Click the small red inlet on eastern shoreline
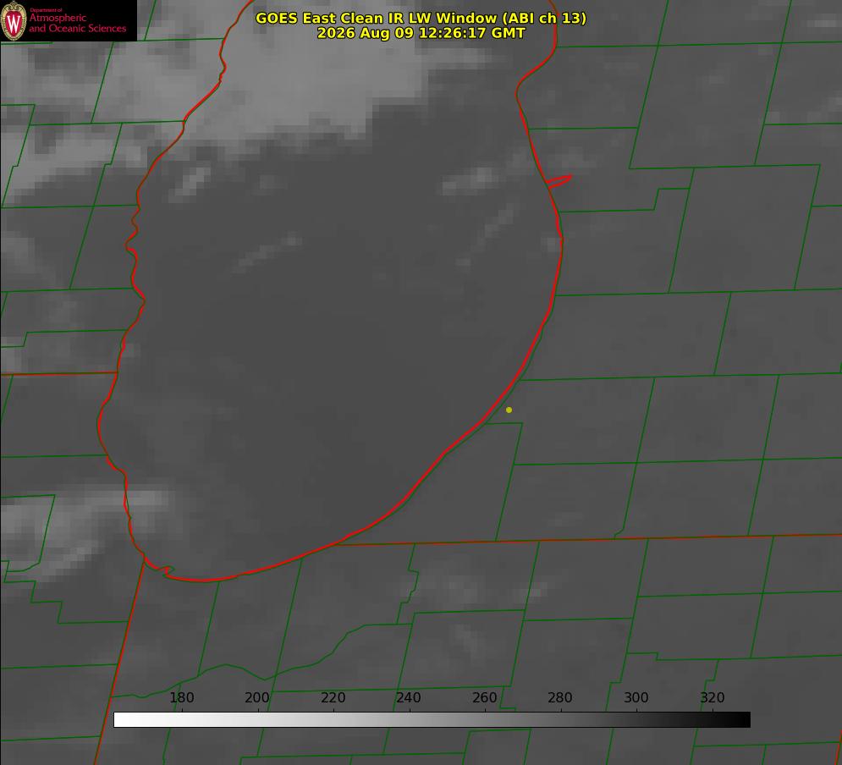 pyautogui.click(x=559, y=181)
